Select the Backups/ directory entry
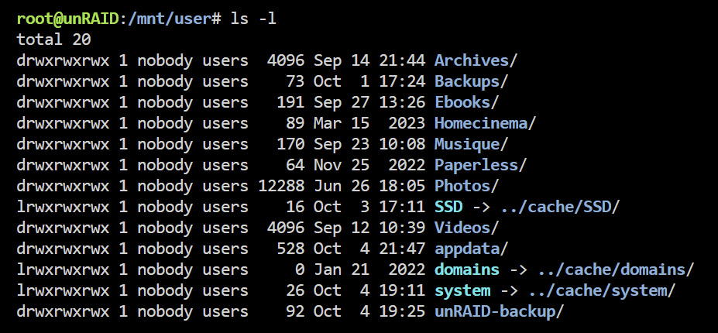 pyautogui.click(x=471, y=81)
